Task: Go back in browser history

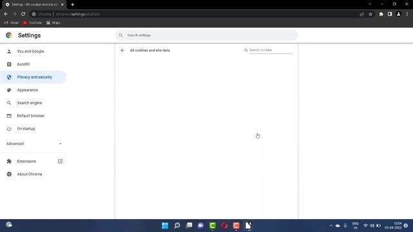Action: 6,14
